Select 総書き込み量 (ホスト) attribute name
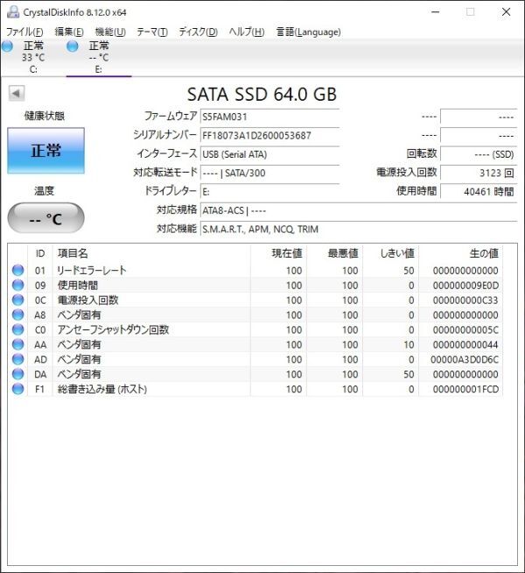The width and height of the screenshot is (525, 573). tap(102, 389)
